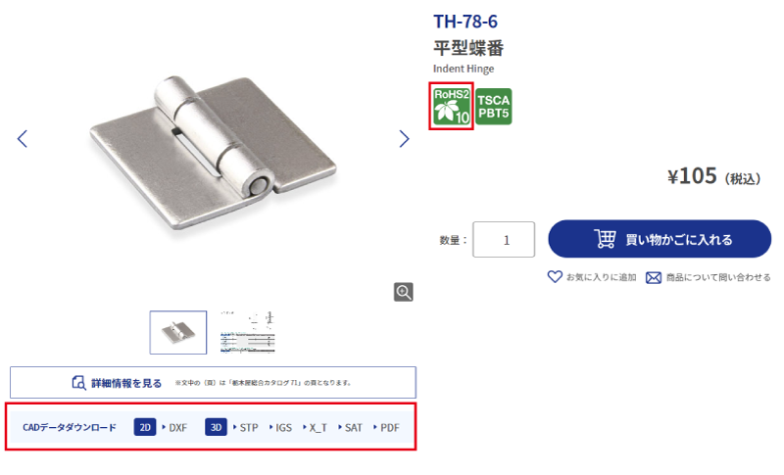Viewport: 784px width, 475px height.
Task: Click 商品について問い合わせる inquiry link
Action: tap(718, 278)
